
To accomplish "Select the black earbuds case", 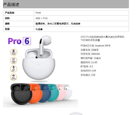I will pyautogui.click(x=21, y=94).
